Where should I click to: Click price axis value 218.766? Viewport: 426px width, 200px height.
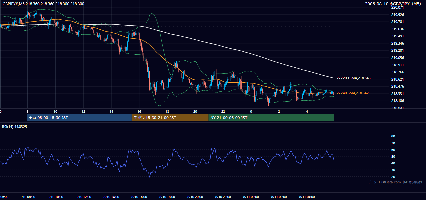click(x=398, y=72)
